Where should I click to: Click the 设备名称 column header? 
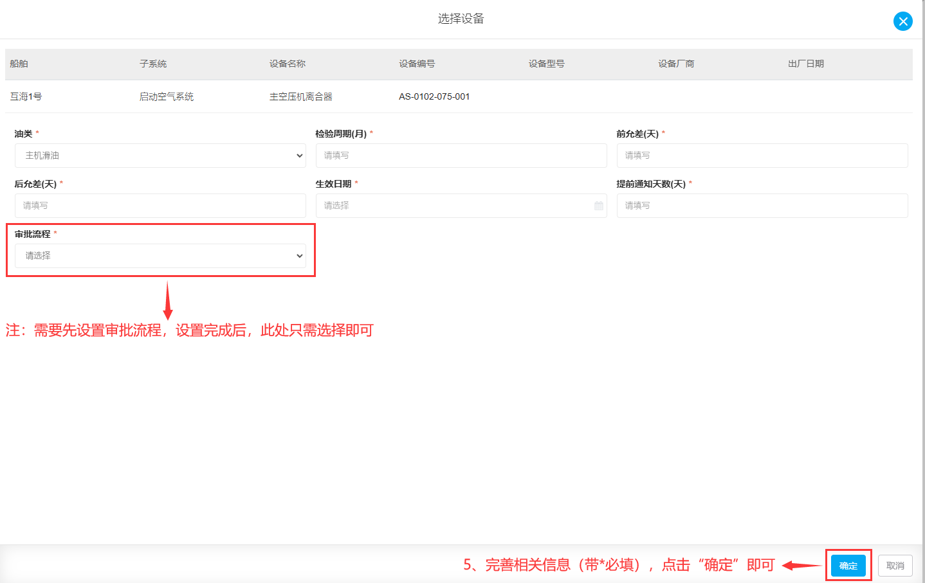(x=288, y=64)
